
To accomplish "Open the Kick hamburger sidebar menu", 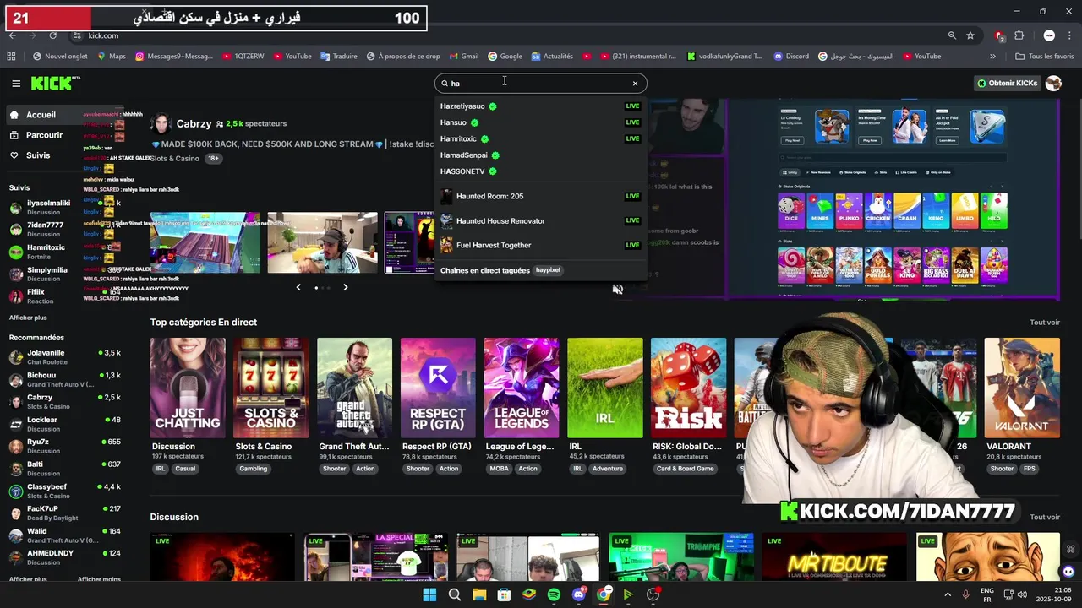I will click(16, 84).
